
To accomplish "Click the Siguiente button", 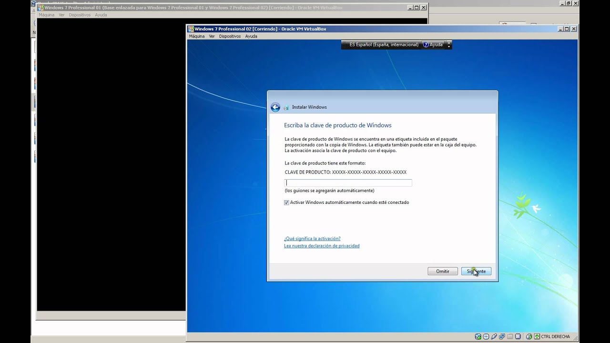I will 476,271.
